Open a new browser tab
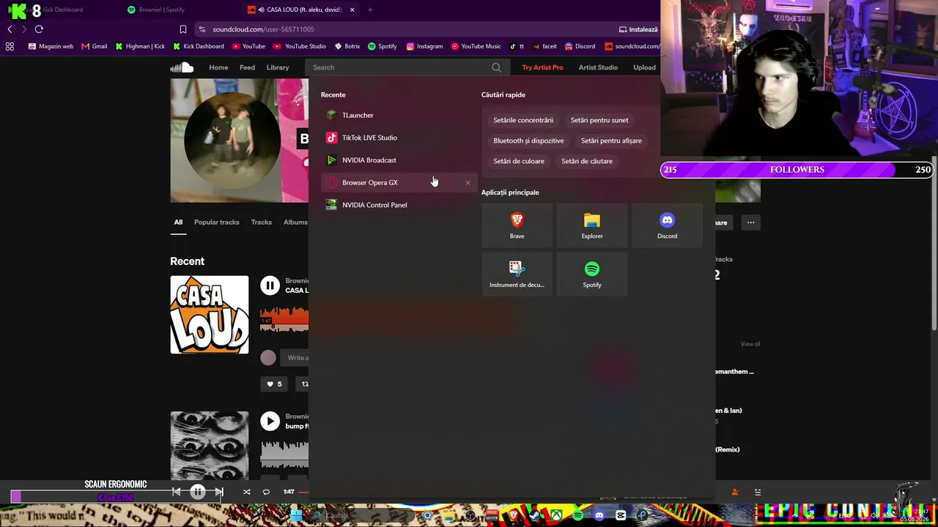Screen dimensions: 938x527 click(370, 10)
